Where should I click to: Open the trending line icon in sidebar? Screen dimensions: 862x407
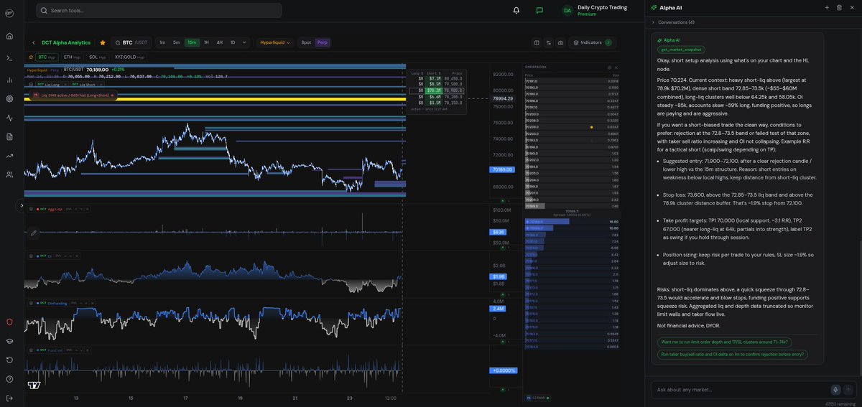[9, 156]
